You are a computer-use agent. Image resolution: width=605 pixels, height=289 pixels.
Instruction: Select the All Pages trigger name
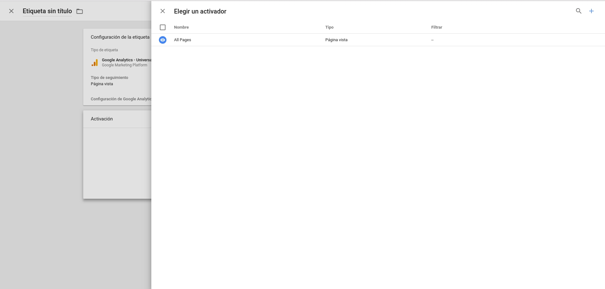(183, 40)
